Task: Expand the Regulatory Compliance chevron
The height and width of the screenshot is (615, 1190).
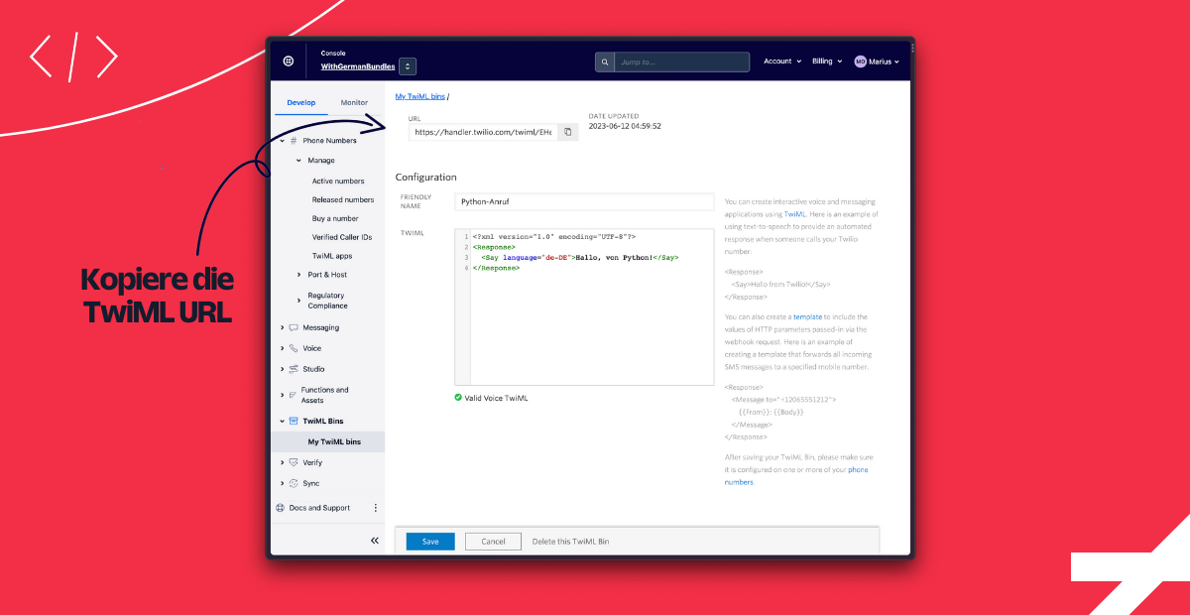Action: [x=298, y=300]
